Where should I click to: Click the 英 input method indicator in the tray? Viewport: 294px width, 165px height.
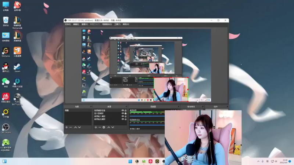[268, 161]
